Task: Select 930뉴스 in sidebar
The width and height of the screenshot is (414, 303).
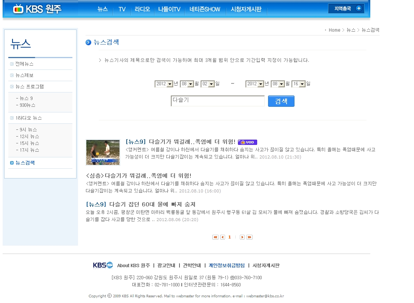Action: [27, 105]
